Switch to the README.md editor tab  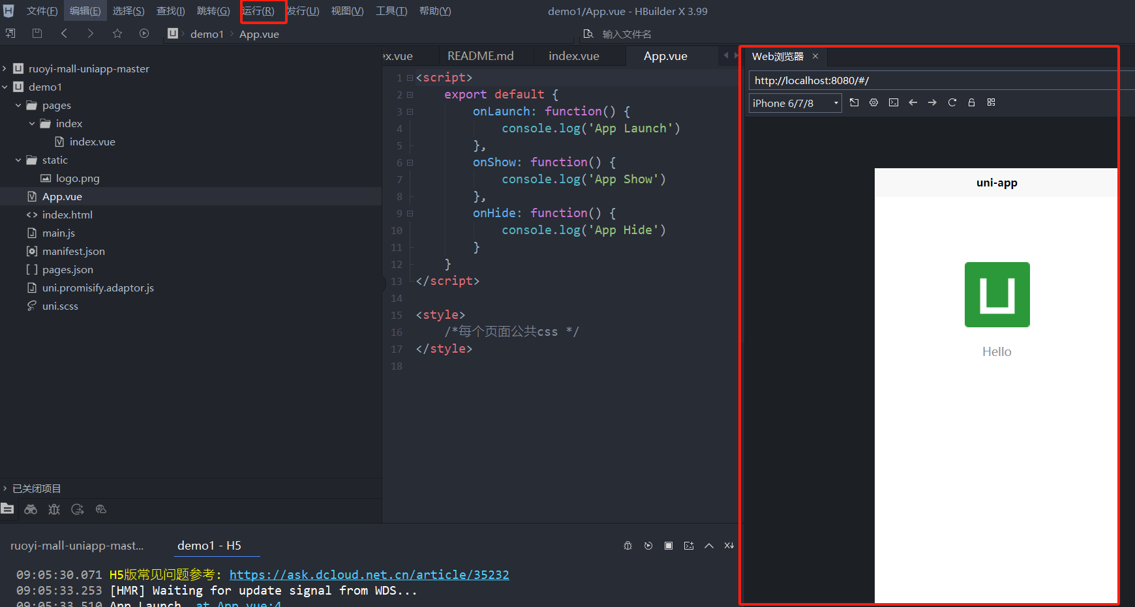coord(481,56)
